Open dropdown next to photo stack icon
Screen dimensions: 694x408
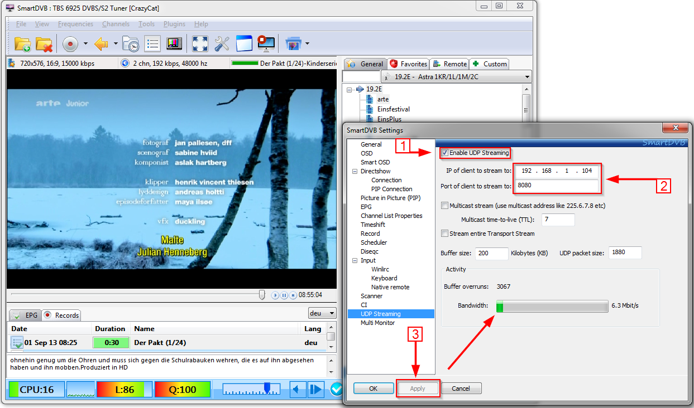coord(307,43)
